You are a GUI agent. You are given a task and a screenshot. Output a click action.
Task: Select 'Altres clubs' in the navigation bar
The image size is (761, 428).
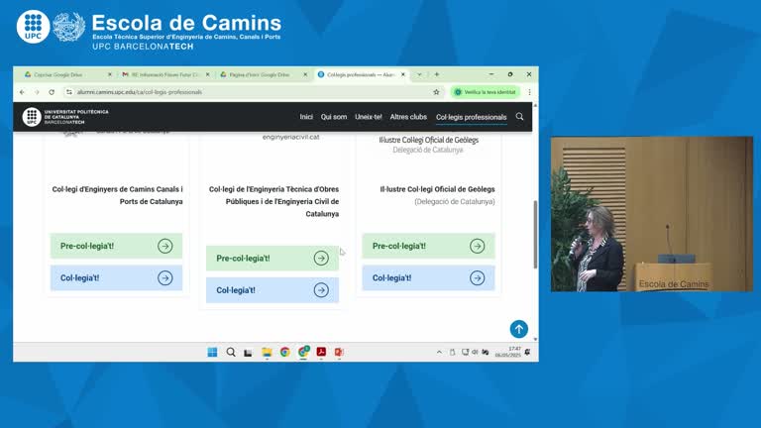click(407, 117)
